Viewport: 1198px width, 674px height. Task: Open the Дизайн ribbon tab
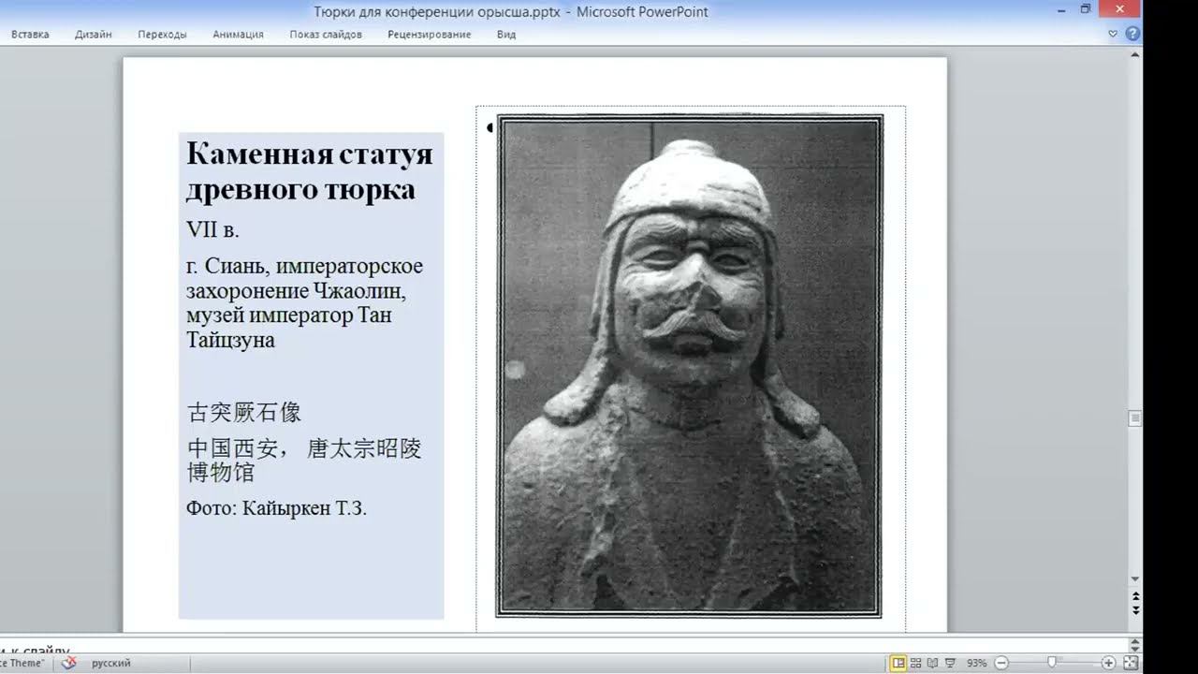(94, 35)
